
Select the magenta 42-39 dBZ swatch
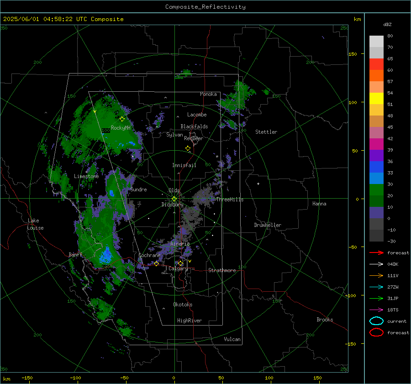click(376, 144)
